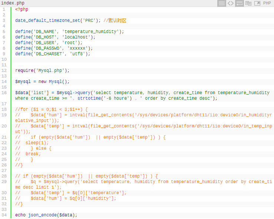
Task: Click the date_default_timezone_set function call
Action: coord(47,21)
